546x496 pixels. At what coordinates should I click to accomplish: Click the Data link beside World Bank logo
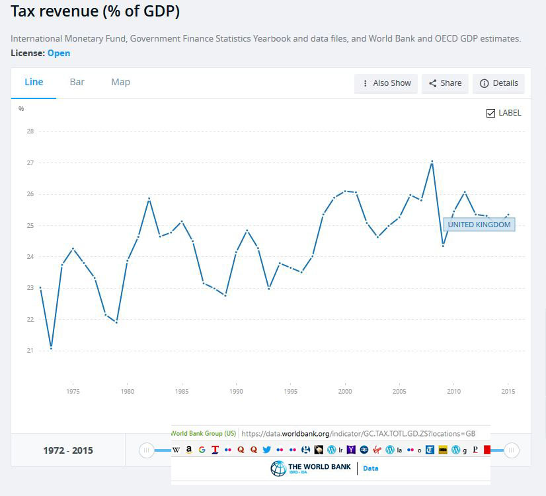370,468
